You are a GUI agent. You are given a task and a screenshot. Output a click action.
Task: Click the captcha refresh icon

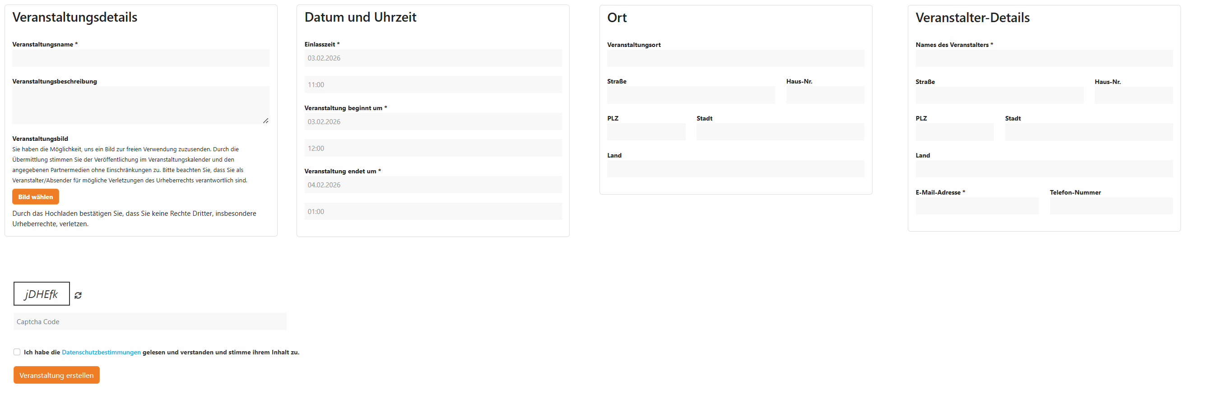pyautogui.click(x=78, y=295)
